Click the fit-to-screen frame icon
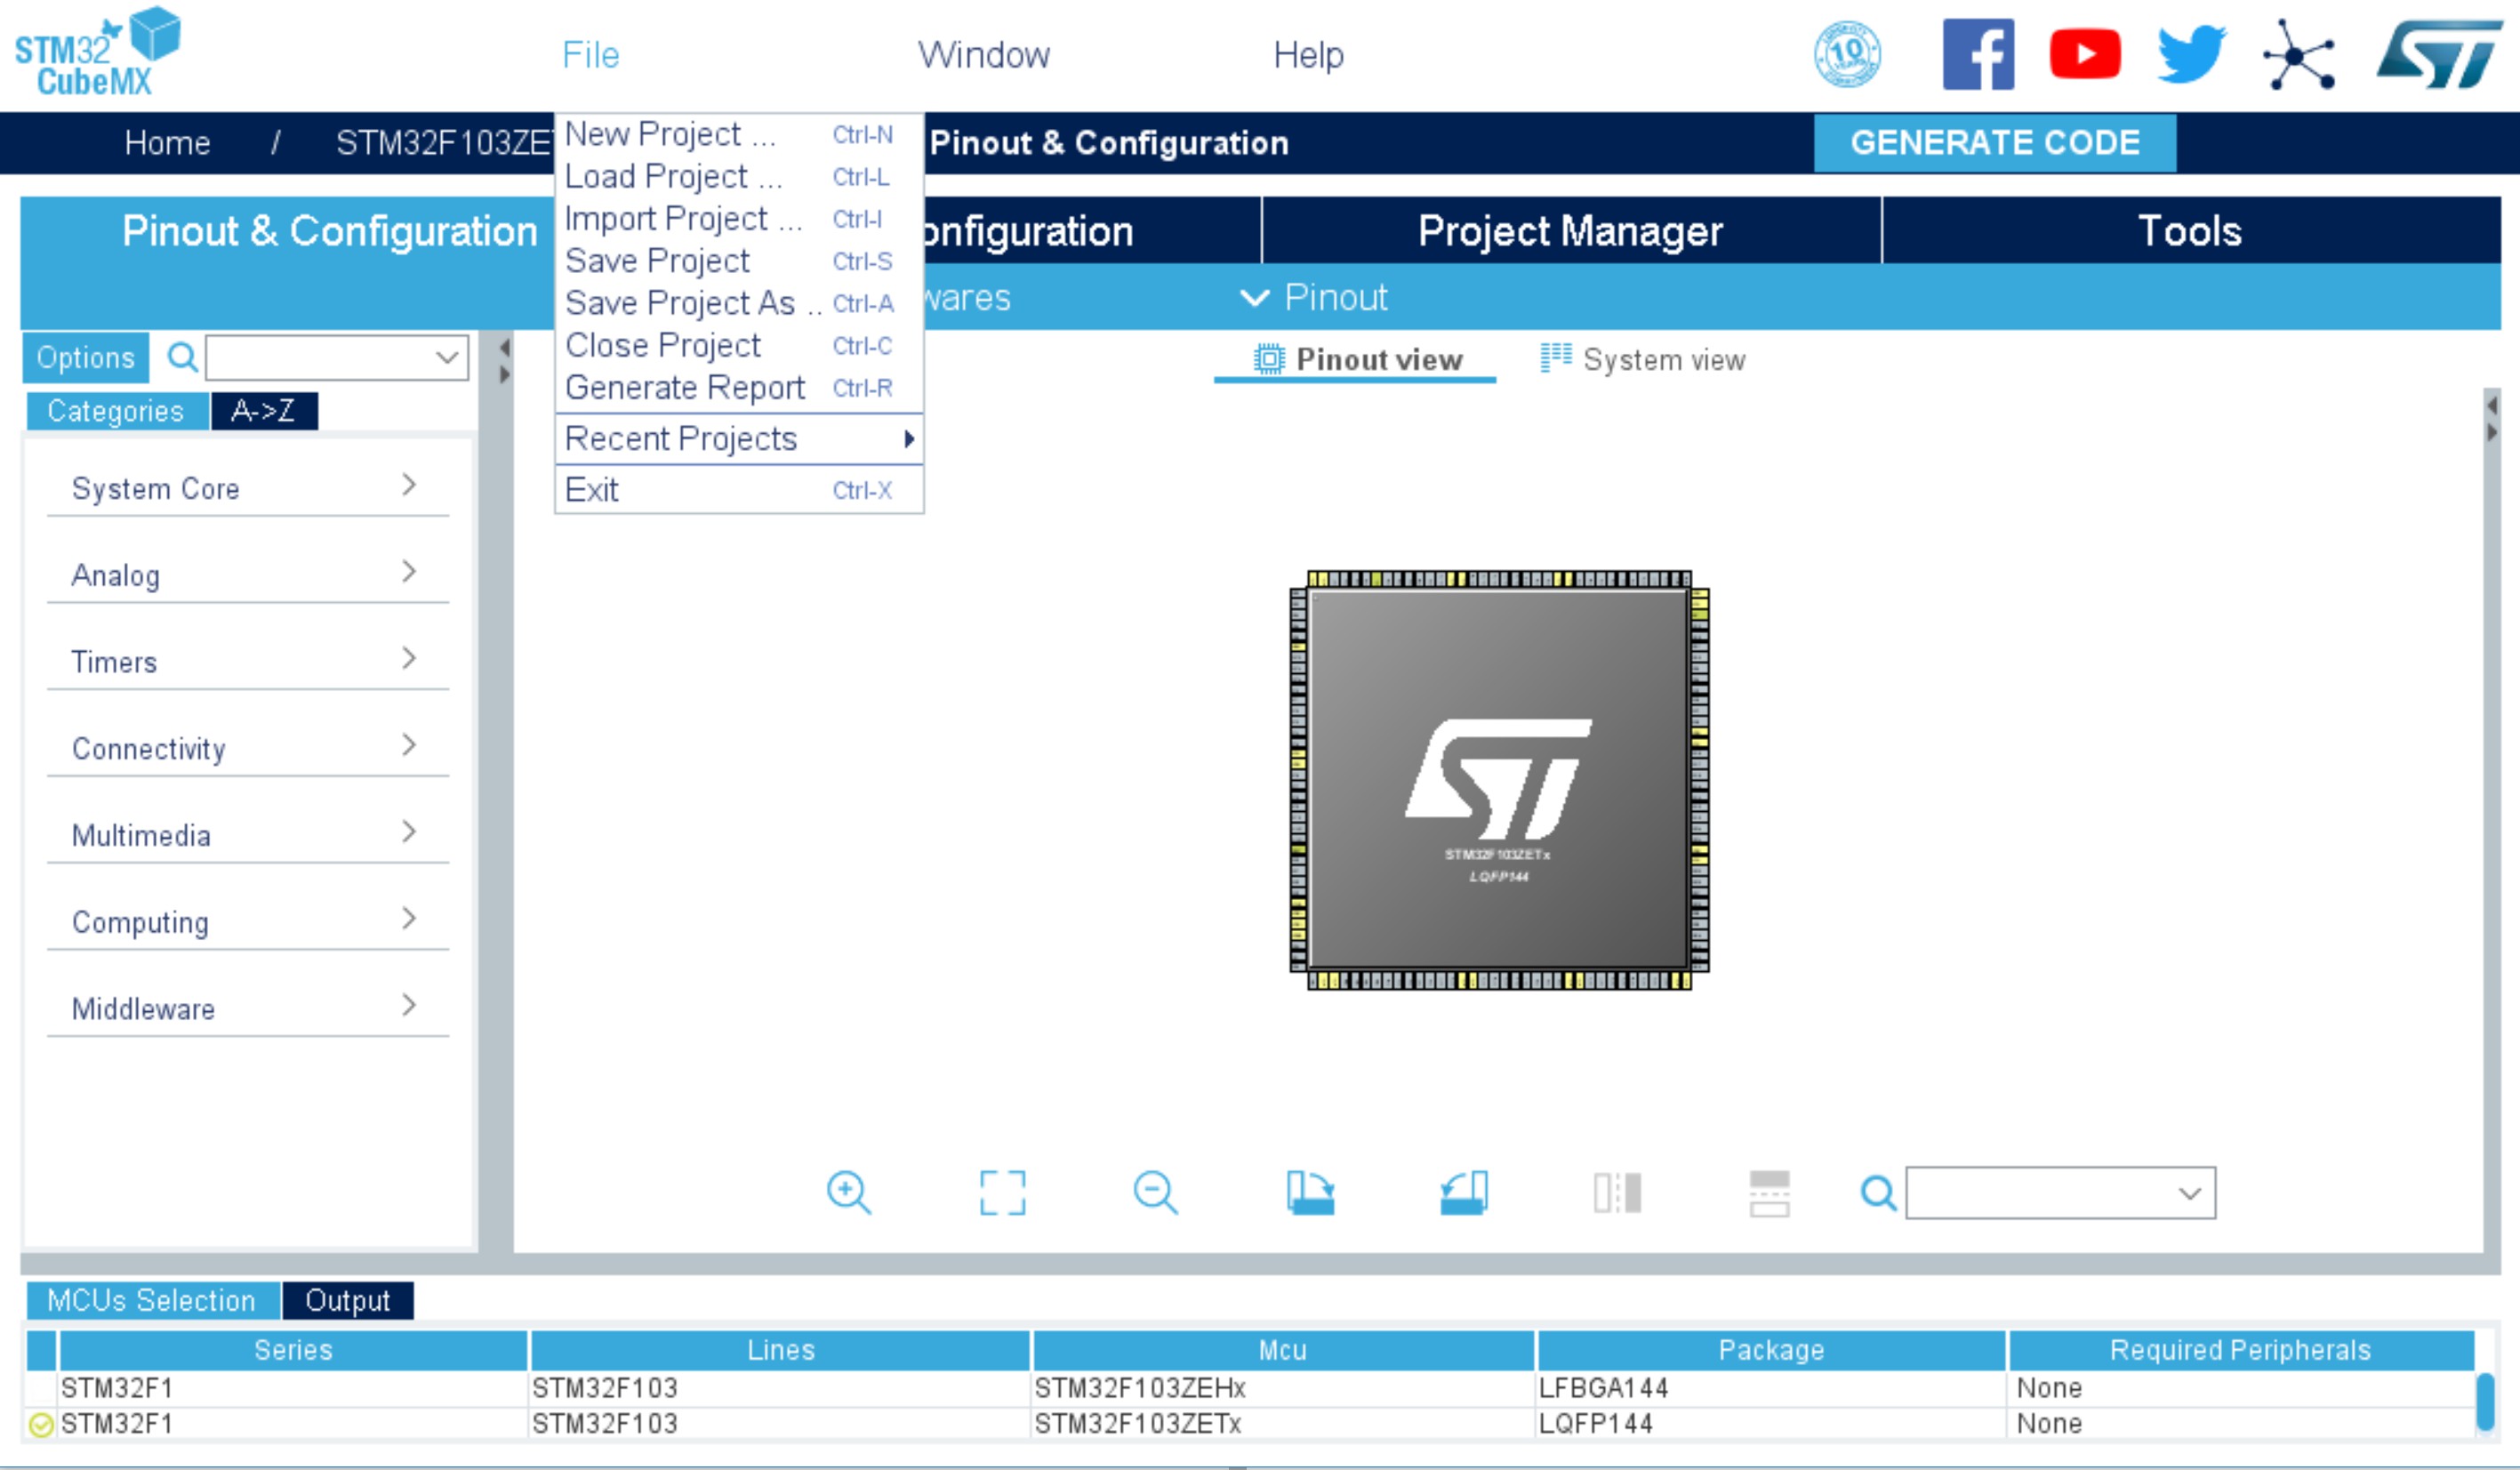2520x1470 pixels. pos(1002,1192)
